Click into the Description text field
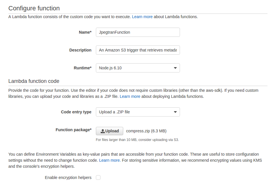 tap(138, 50)
